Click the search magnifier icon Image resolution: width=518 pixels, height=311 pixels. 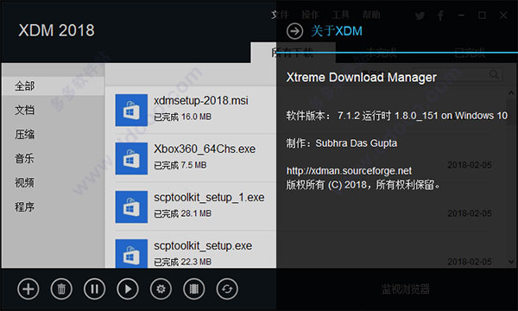pyautogui.click(x=494, y=74)
